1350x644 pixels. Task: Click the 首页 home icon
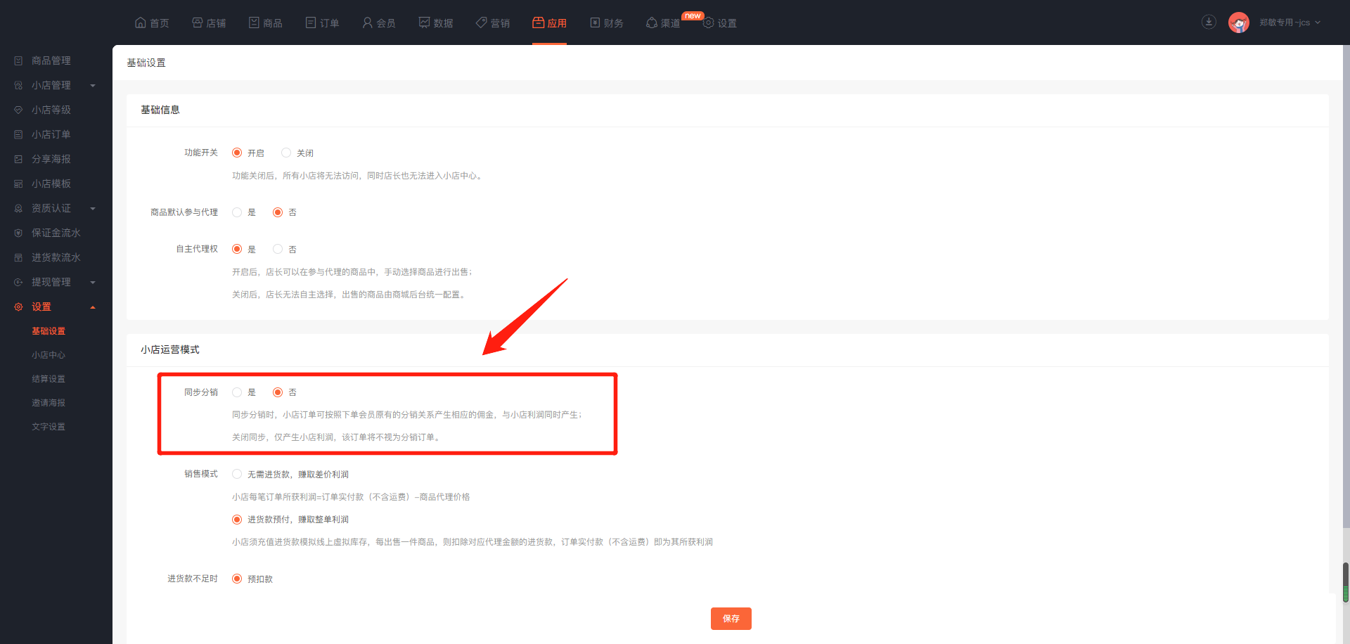pyautogui.click(x=141, y=22)
